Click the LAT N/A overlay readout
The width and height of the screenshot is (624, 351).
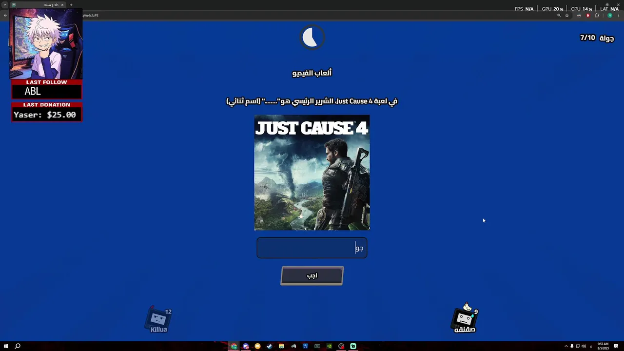(609, 9)
